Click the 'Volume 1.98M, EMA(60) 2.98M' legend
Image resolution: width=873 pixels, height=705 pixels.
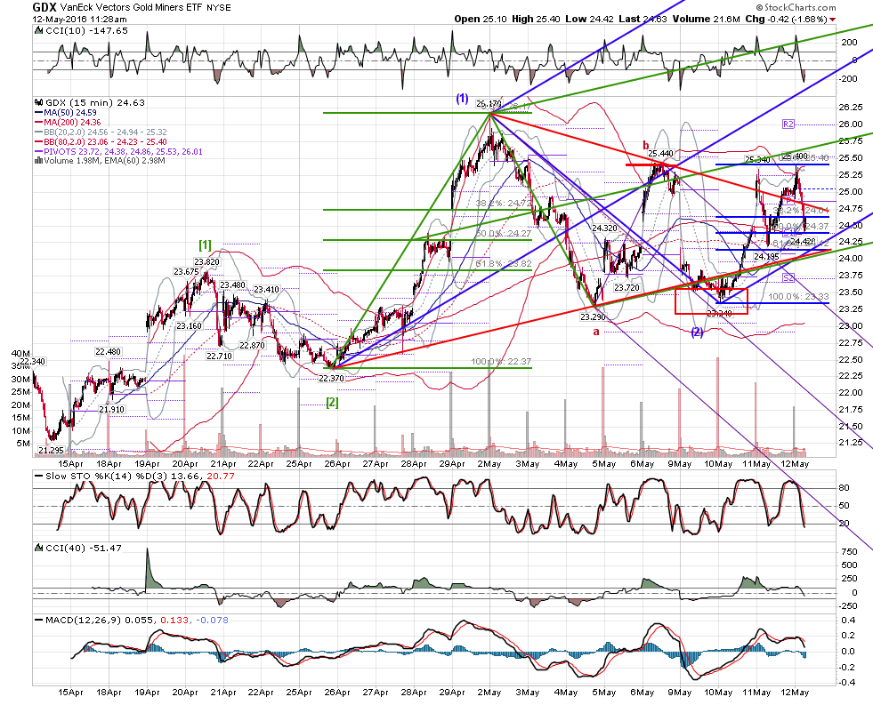point(104,161)
